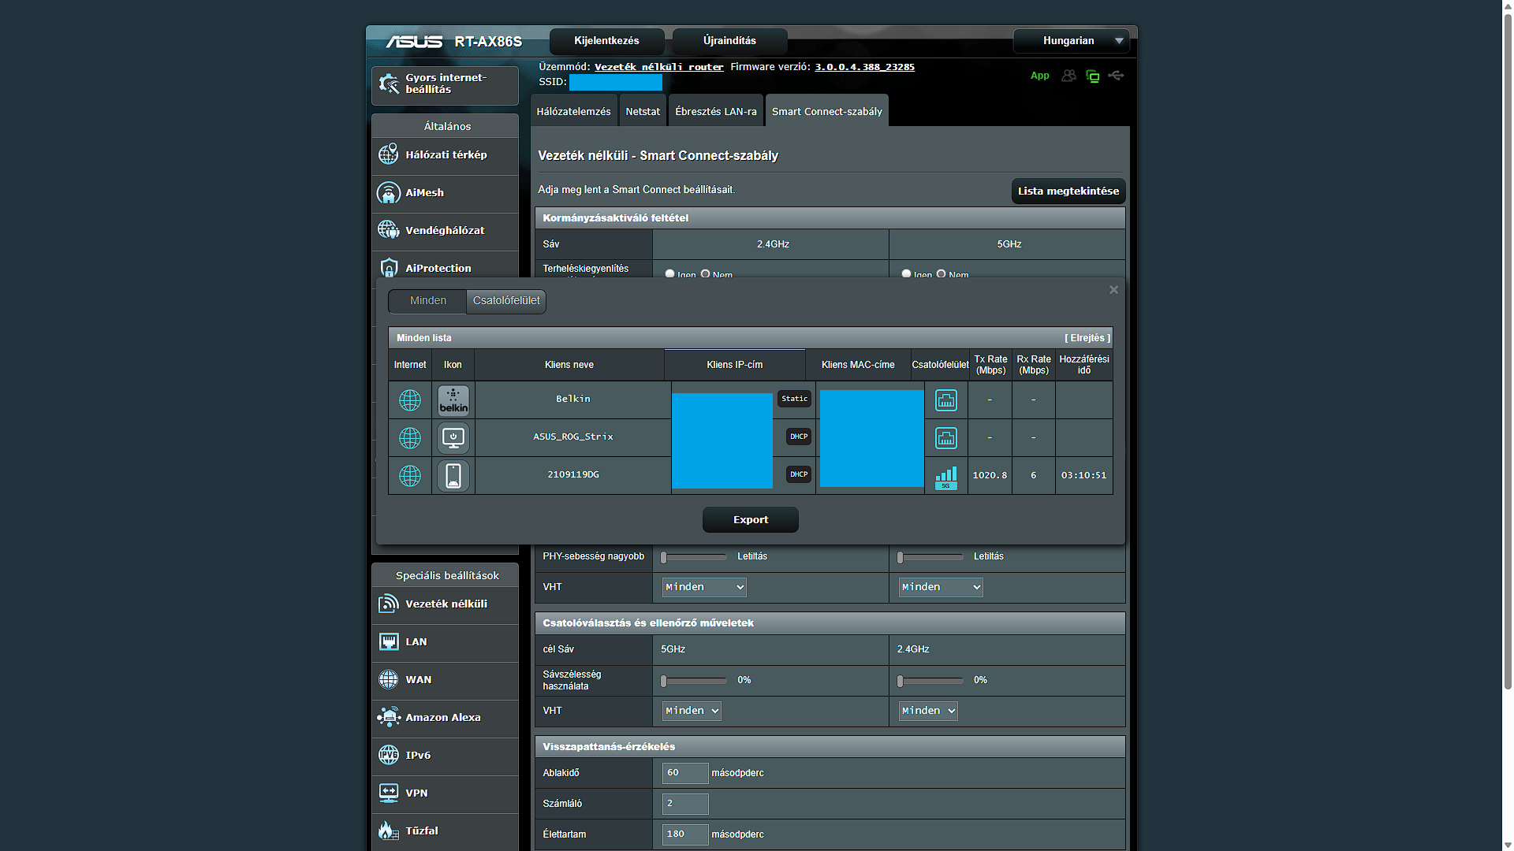This screenshot has height=851, width=1514.
Task: Sort by Kliens IP-cím column header
Action: 735,365
